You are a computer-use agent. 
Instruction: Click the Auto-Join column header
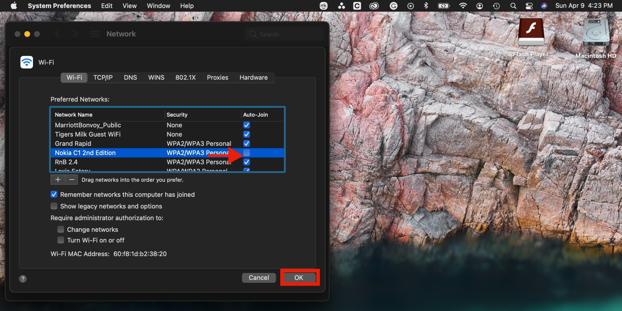(262, 115)
